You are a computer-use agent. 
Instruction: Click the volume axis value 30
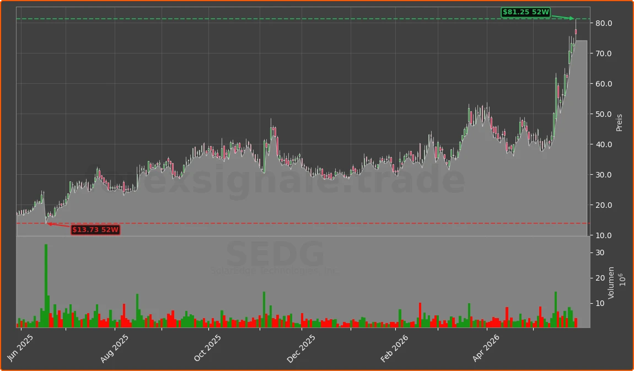coord(600,252)
